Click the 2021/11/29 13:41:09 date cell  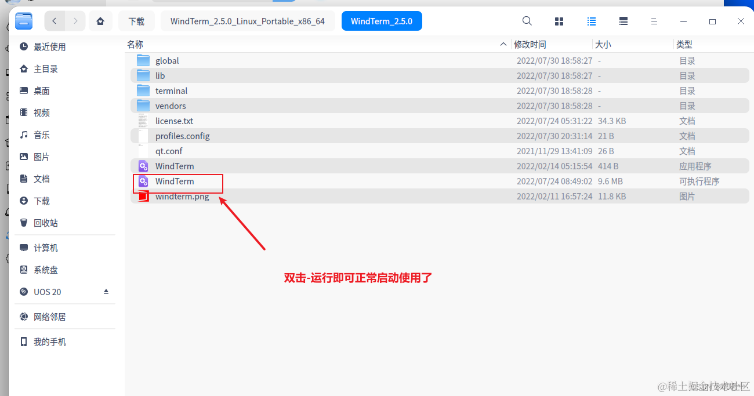554,151
